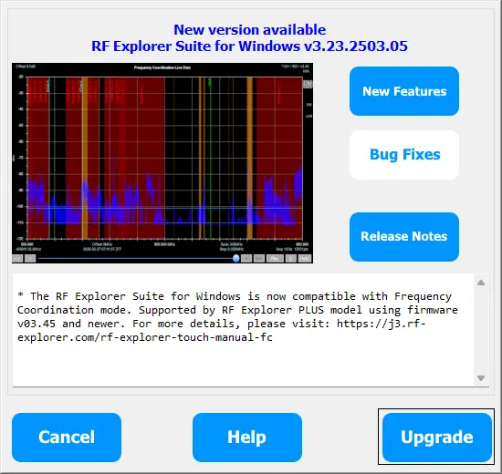Open the Release Notes

404,237
